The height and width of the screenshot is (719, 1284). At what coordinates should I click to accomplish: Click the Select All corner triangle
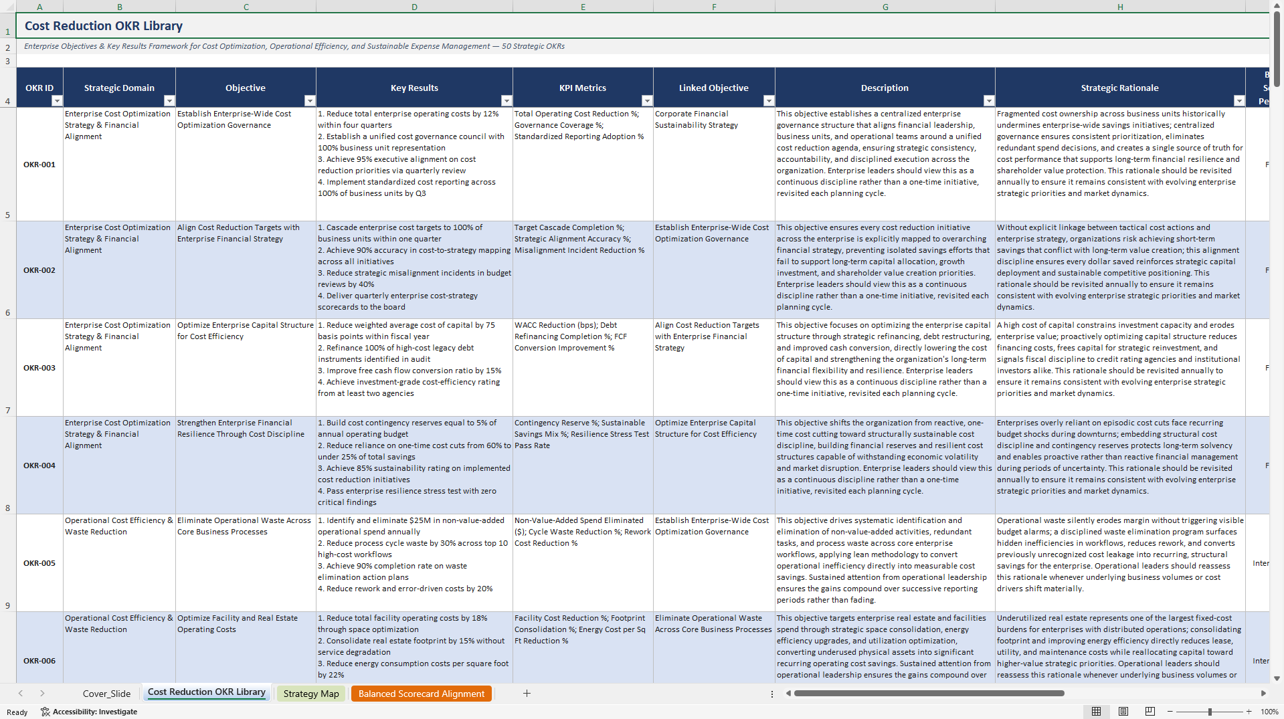[x=8, y=7]
